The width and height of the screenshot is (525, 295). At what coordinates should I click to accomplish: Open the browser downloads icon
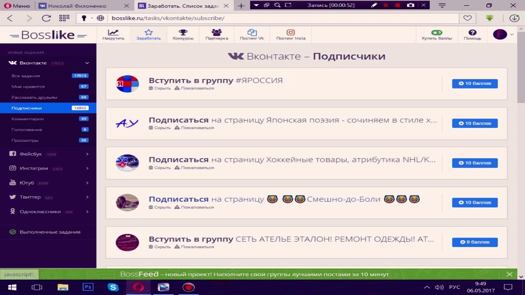pos(514,18)
